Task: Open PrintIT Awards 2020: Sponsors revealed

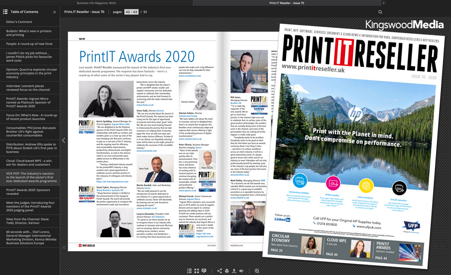Action: [30, 192]
